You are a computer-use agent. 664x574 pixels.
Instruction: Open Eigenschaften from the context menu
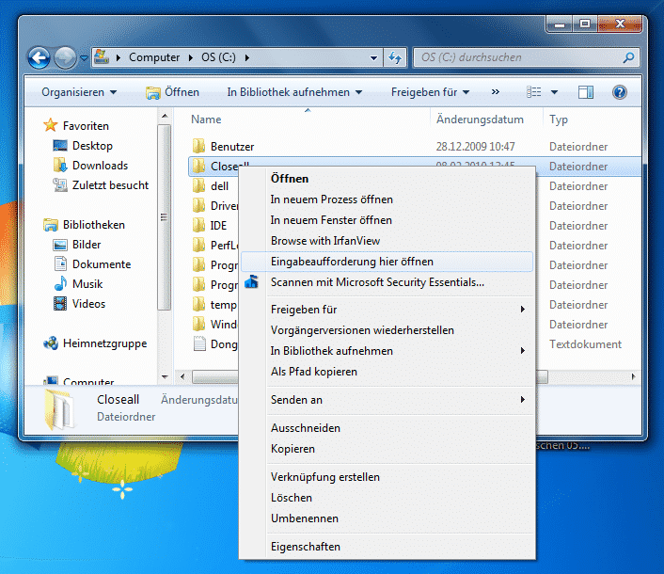point(387,547)
